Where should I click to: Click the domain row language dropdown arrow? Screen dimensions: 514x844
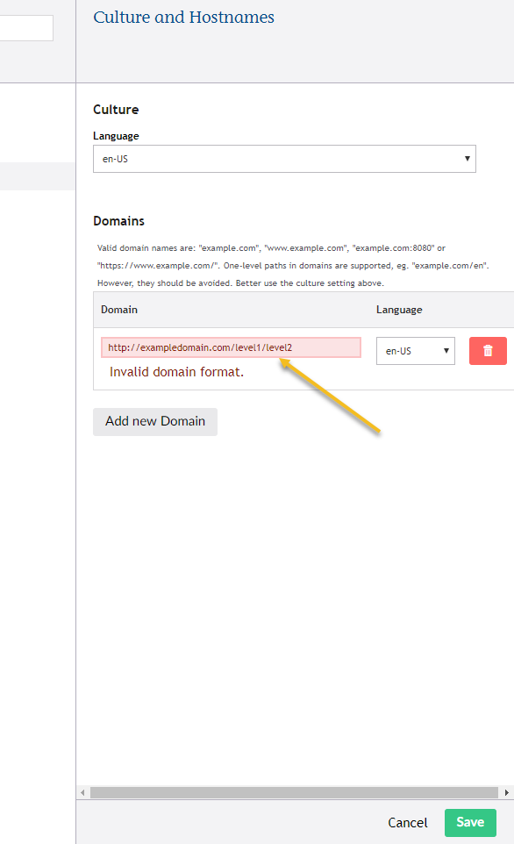tap(447, 350)
